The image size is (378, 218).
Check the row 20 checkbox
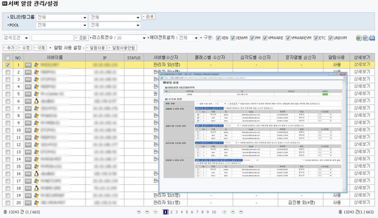click(x=8, y=203)
